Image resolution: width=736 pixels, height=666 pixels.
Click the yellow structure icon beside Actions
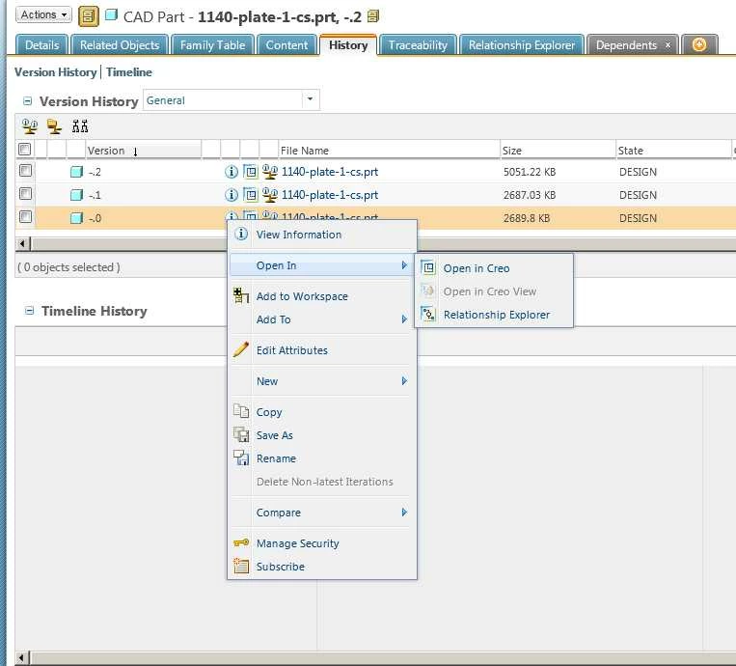(x=88, y=16)
